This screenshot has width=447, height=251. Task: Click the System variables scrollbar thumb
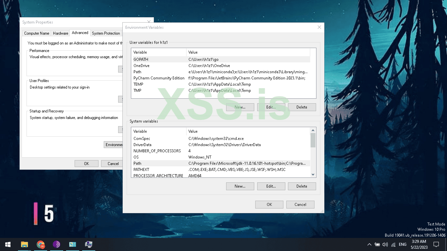pyautogui.click(x=313, y=140)
